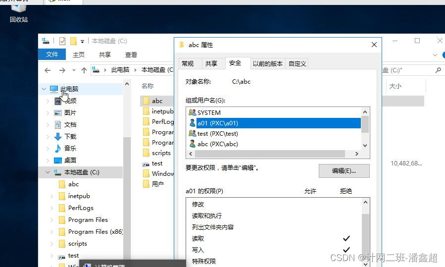Select scripts folder in the navigation tree

pyautogui.click(x=78, y=244)
